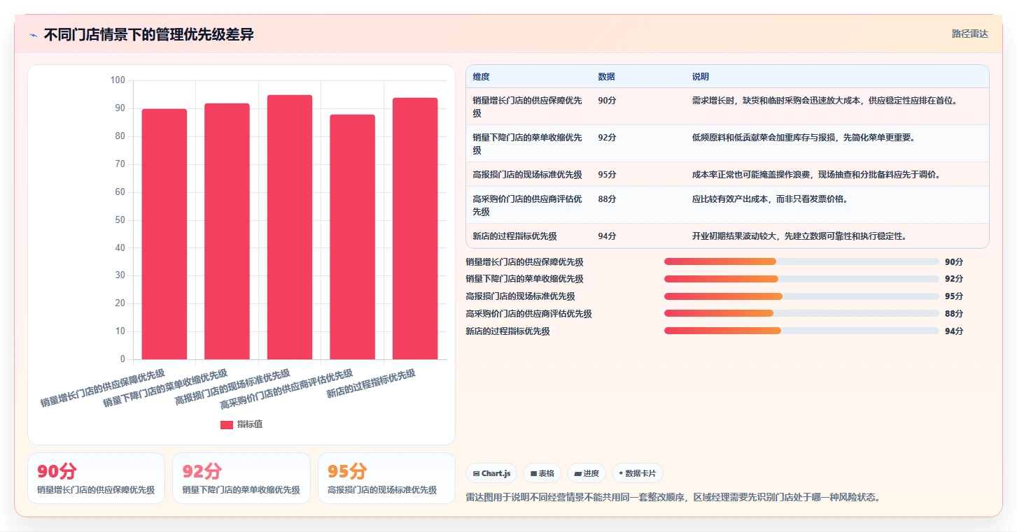Click the 92分 data card
1017x532 pixels.
(x=241, y=478)
